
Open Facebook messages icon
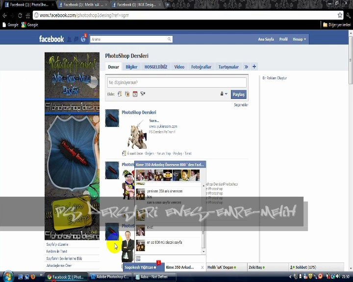76,39
